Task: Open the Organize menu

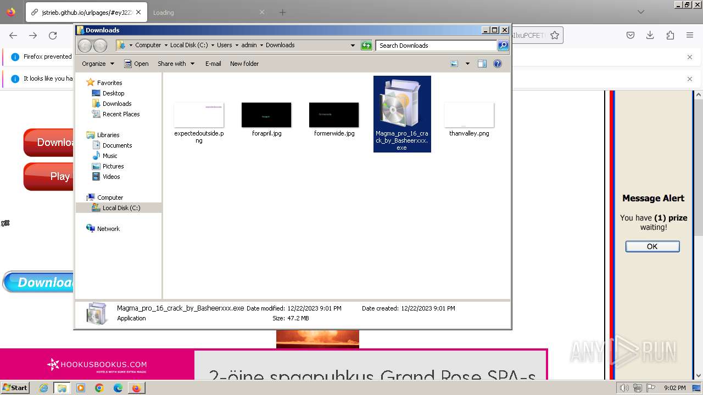Action: [x=98, y=64]
